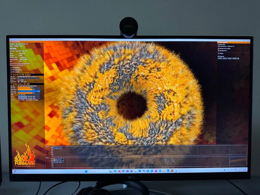Click the GPU 1 graph area
This screenshot has height=195, width=260.
150,162
